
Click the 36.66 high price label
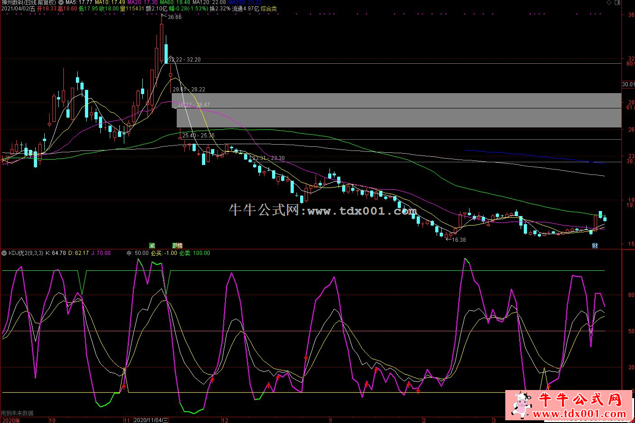[x=174, y=17]
